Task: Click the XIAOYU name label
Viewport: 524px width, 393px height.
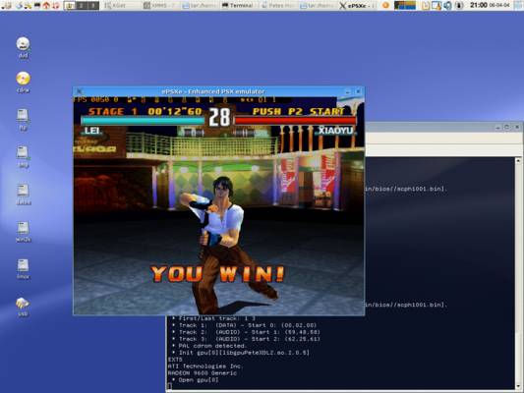Action: pos(335,131)
